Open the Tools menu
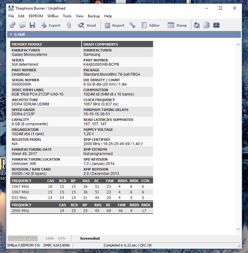 (67, 16)
